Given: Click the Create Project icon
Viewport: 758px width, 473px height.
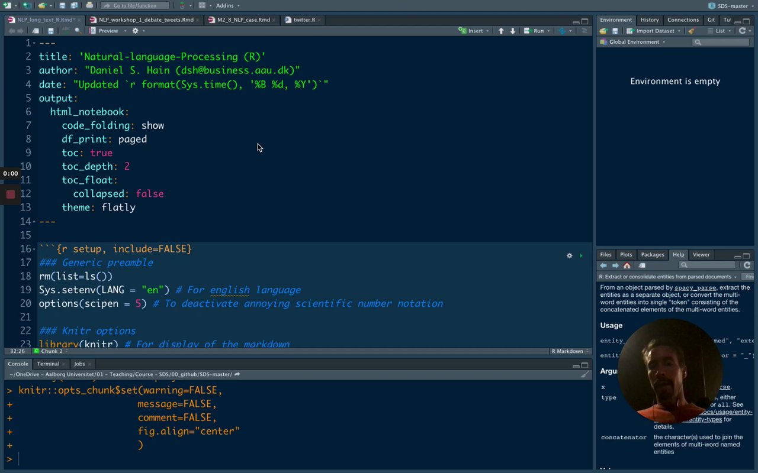Looking at the screenshot, I should (26, 5).
